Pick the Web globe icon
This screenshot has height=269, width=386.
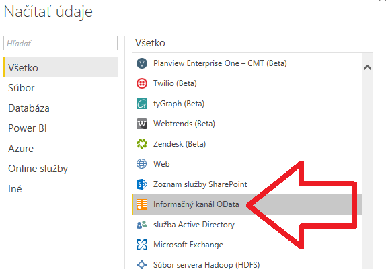[x=142, y=164]
